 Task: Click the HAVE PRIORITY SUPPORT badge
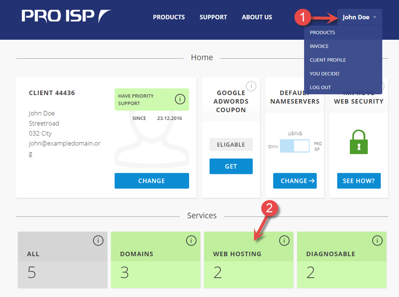(x=152, y=99)
